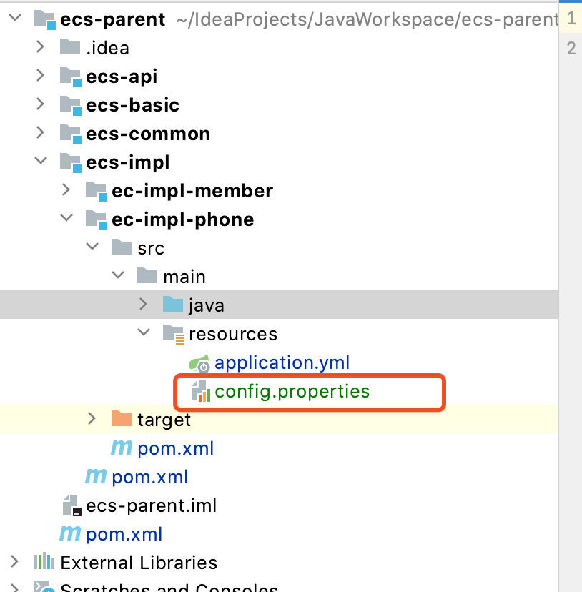Select the ecs-basic module
The image size is (582, 592).
[x=132, y=105]
